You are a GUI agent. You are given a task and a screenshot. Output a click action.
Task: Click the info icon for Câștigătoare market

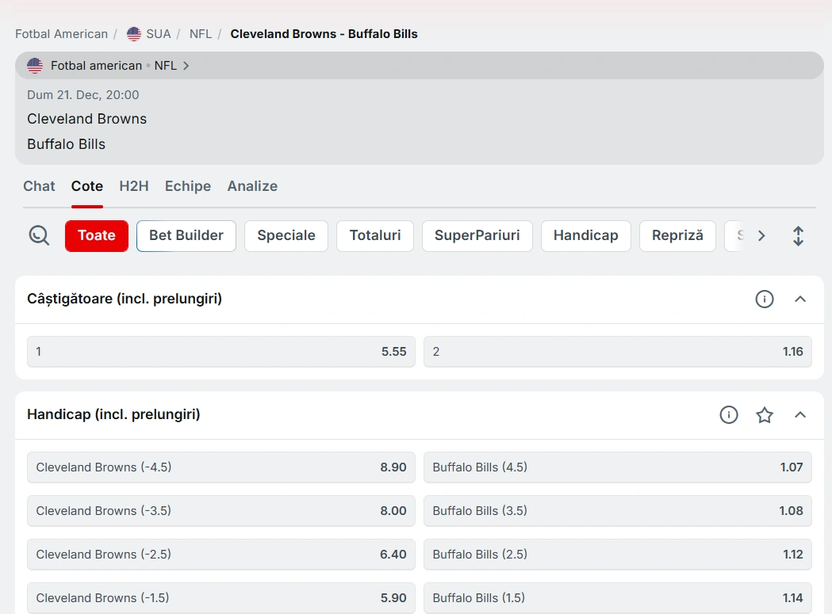click(764, 299)
